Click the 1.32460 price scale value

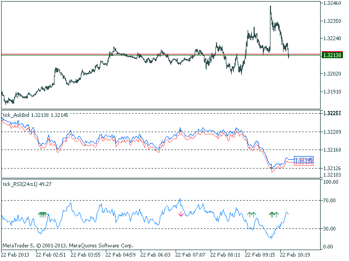click(332, 3)
